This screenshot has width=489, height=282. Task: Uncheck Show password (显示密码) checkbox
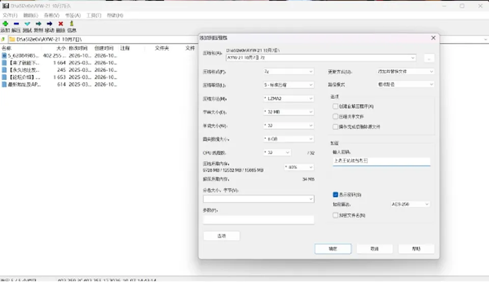click(x=335, y=194)
